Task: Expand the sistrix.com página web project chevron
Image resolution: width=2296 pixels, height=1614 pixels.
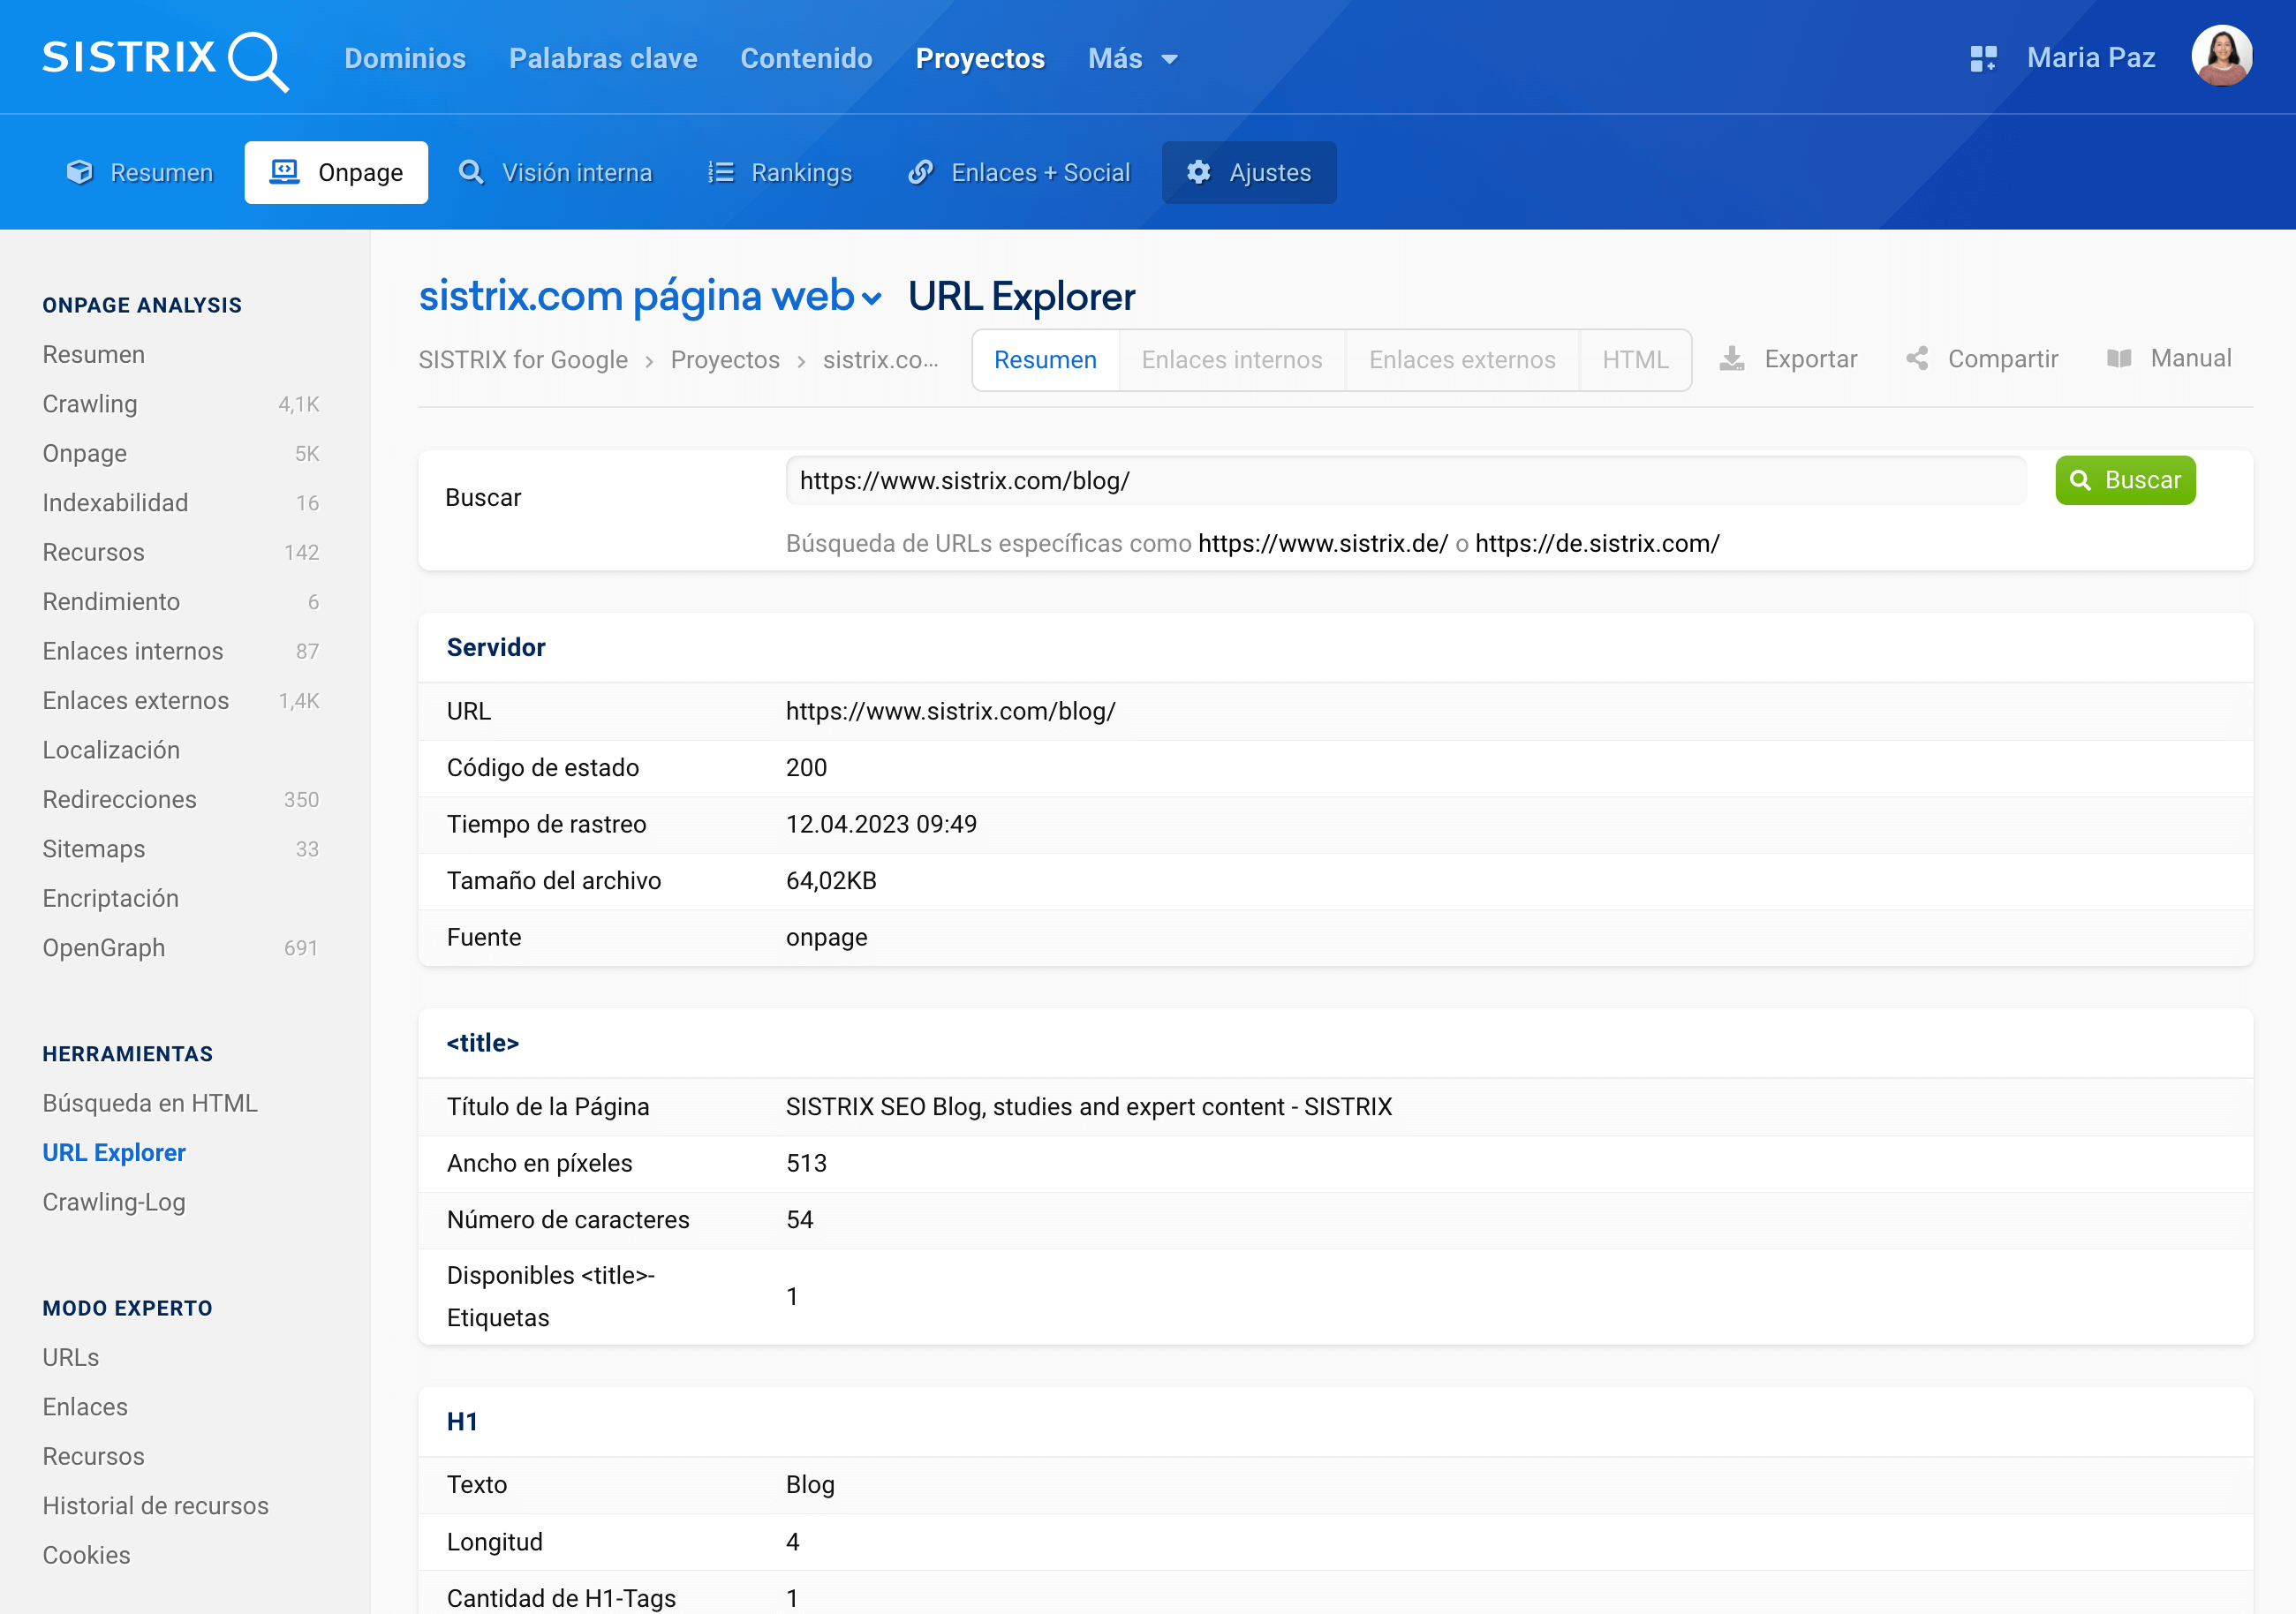Action: [872, 299]
